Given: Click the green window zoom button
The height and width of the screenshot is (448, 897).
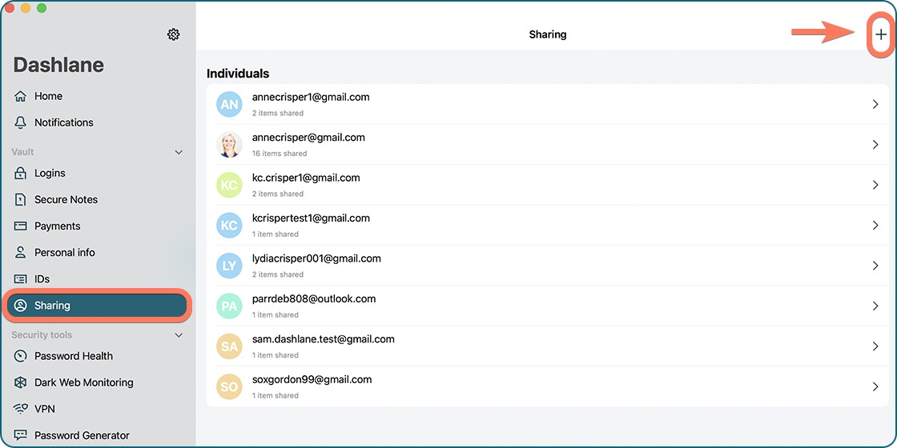Looking at the screenshot, I should click(41, 8).
